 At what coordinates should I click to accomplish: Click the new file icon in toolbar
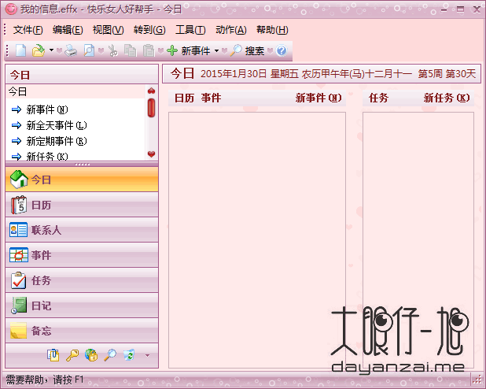[x=20, y=50]
